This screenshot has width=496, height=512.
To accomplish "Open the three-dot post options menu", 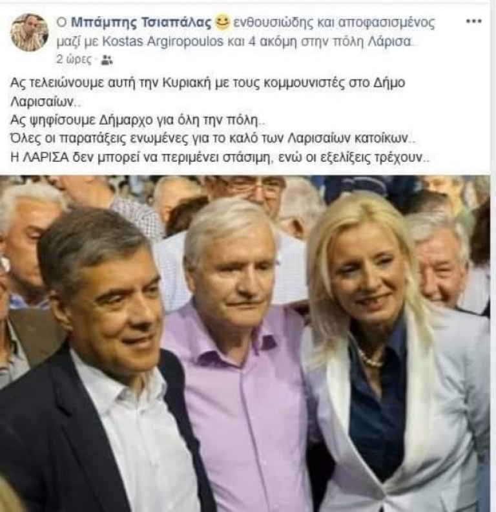I will point(473,21).
